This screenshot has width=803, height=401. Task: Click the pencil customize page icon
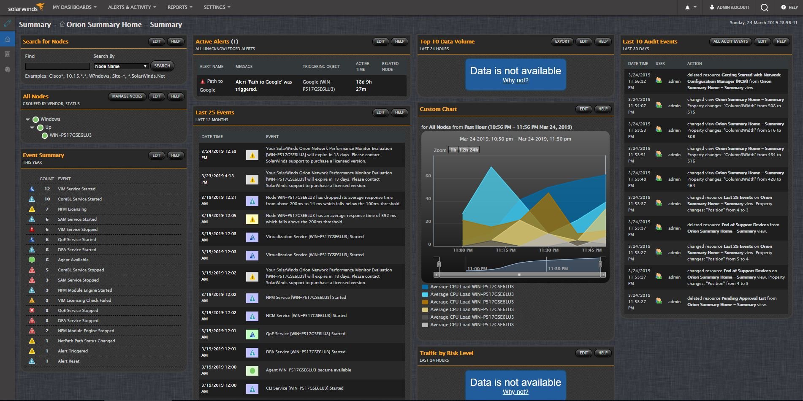7,24
